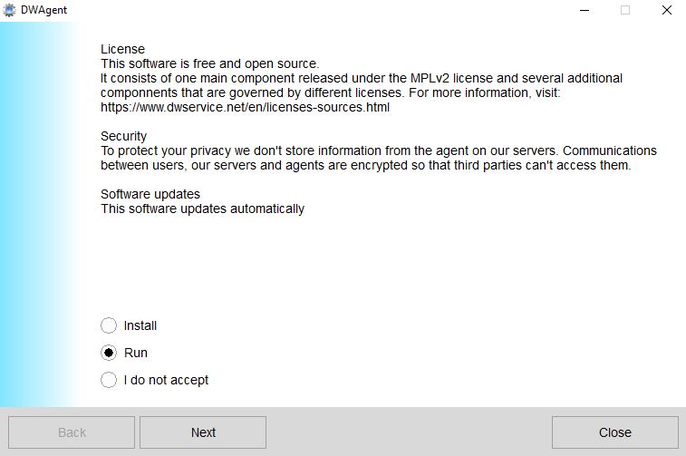The width and height of the screenshot is (686, 456).
Task: Click the 'Install' option label text
Action: [x=140, y=325]
